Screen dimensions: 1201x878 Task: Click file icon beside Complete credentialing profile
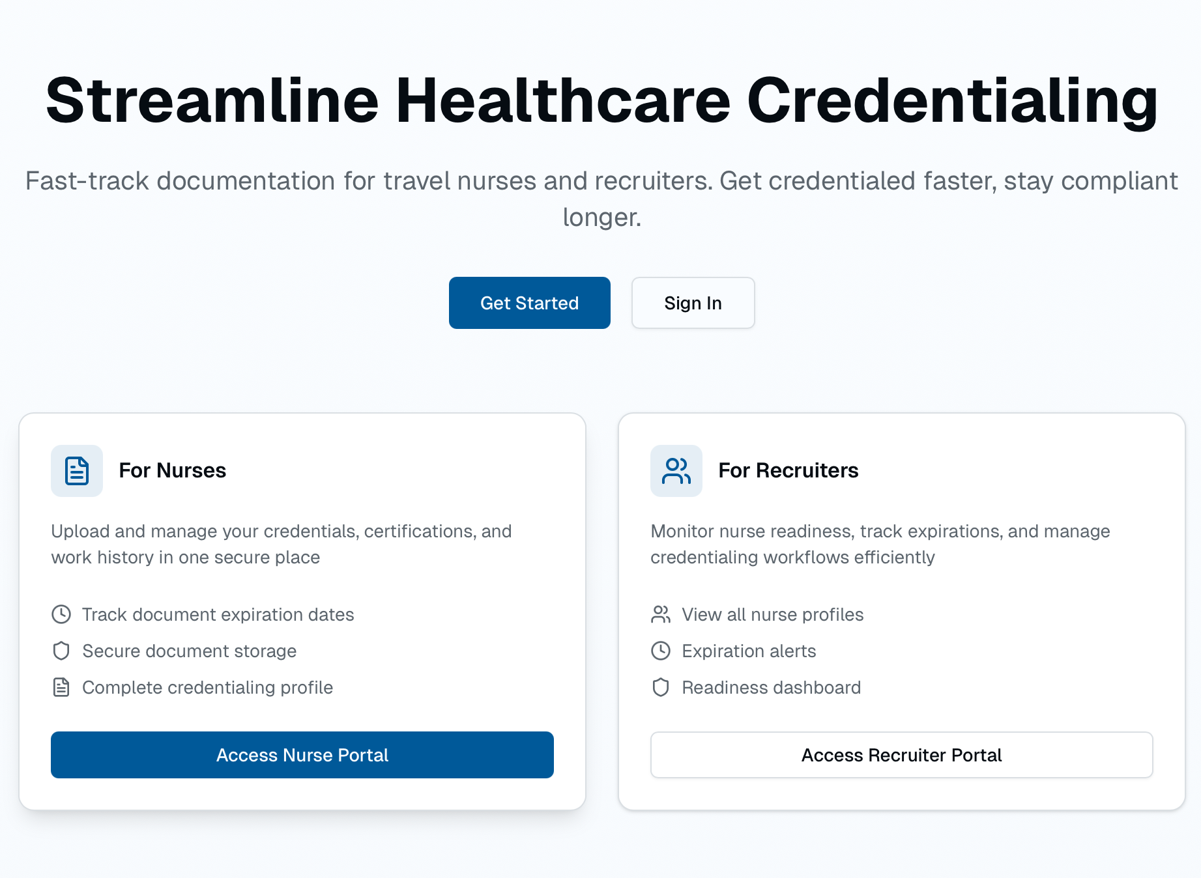click(x=61, y=687)
